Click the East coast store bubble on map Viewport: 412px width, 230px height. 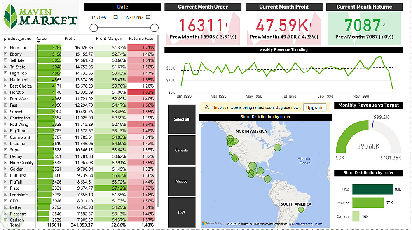(x=277, y=148)
